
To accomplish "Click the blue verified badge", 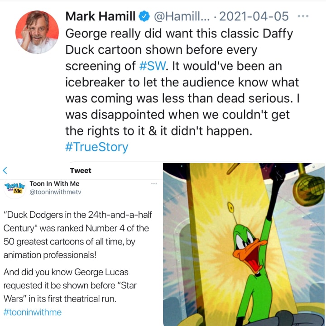I will click(x=144, y=16).
